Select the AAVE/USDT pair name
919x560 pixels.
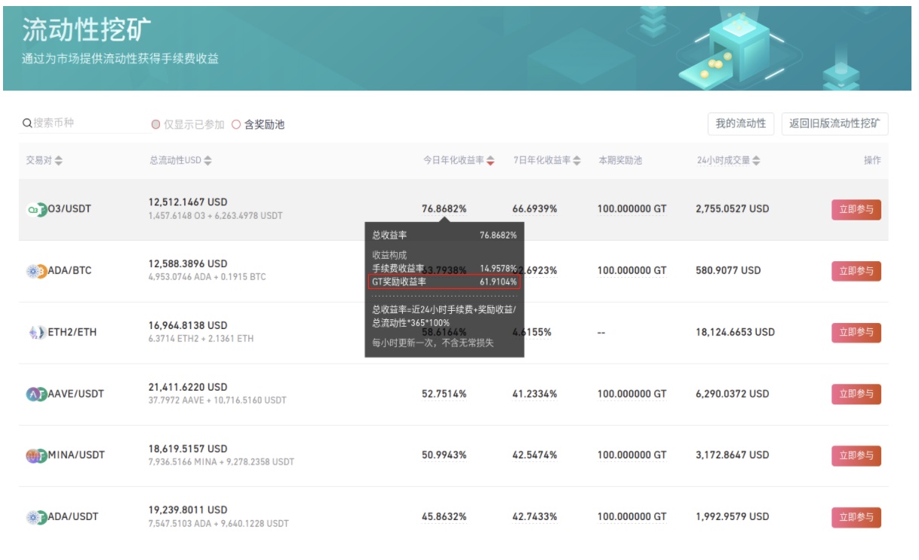pos(76,394)
